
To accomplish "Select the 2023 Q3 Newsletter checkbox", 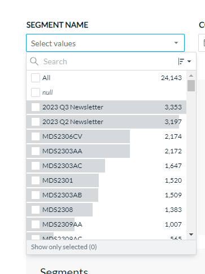I will (x=36, y=107).
